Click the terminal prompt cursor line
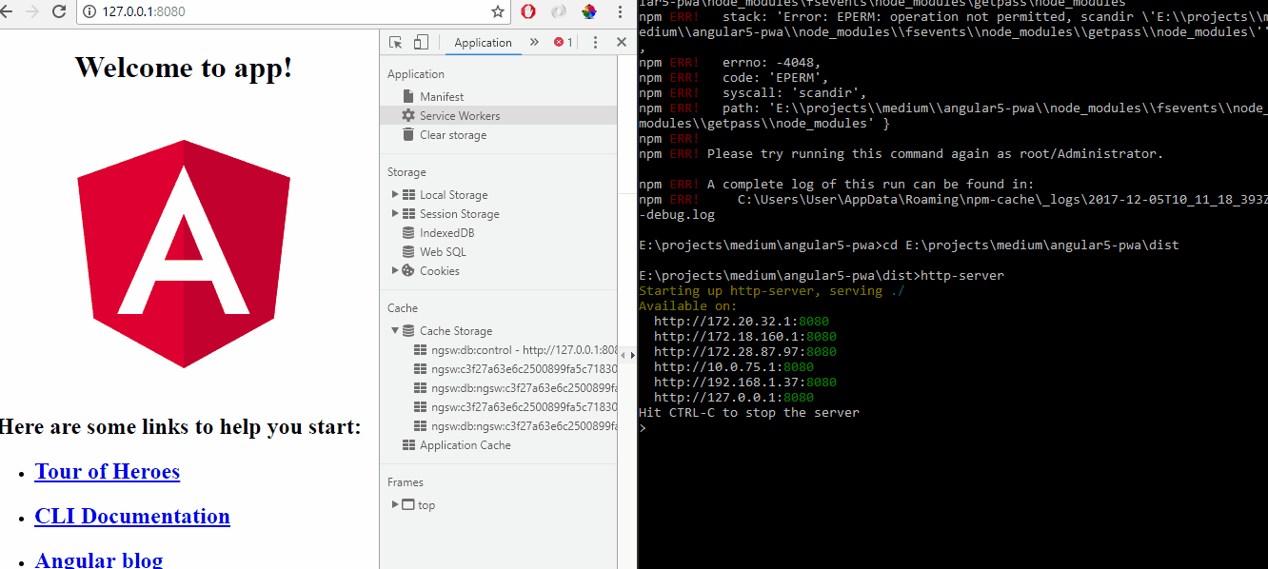 [643, 427]
